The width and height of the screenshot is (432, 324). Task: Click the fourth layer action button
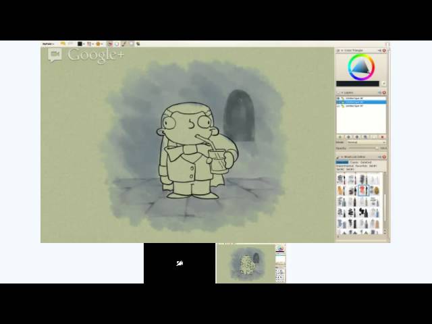pos(365,137)
